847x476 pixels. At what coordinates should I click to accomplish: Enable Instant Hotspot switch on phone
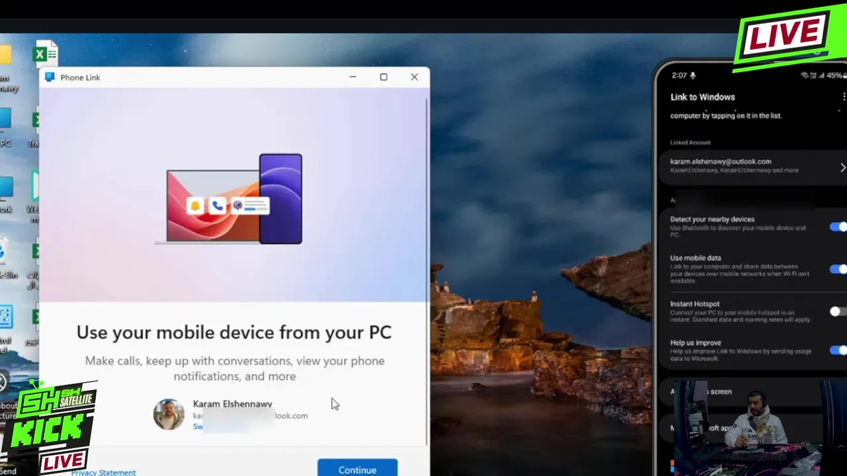(x=838, y=311)
